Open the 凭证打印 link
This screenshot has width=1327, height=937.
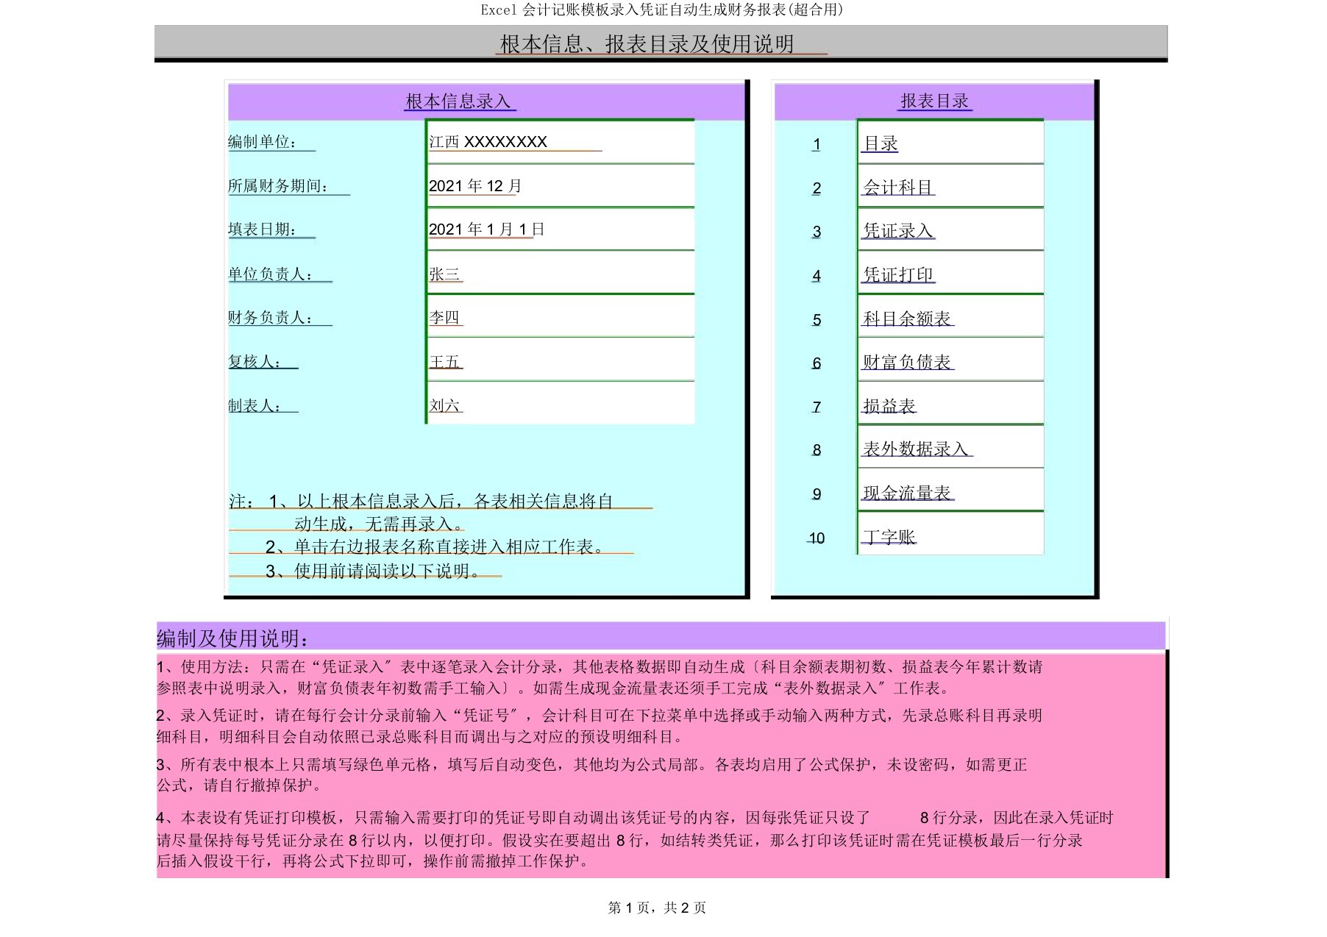[x=897, y=275]
